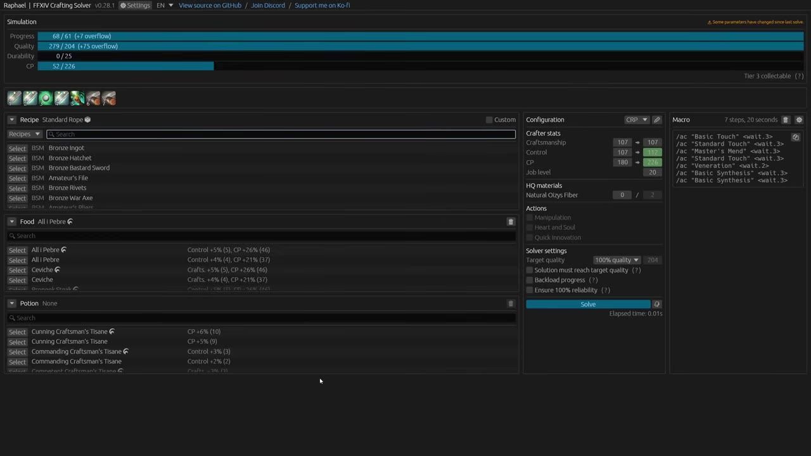Remove selected food with trash icon
This screenshot has width=811, height=456.
coord(511,222)
